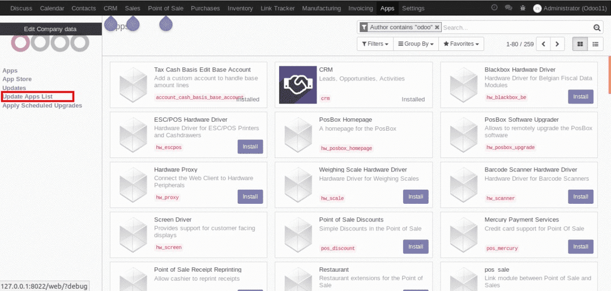This screenshot has width=611, height=291.
Task: Open the PosBox Homepage app card title
Action: click(345, 119)
